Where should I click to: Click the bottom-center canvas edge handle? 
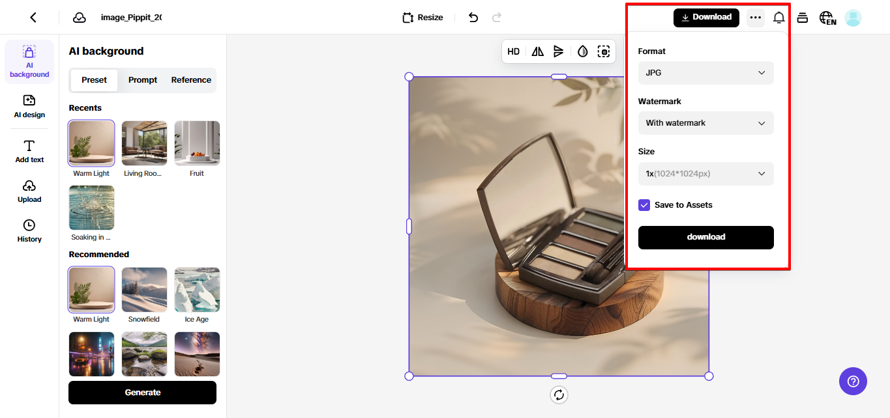[x=559, y=376]
